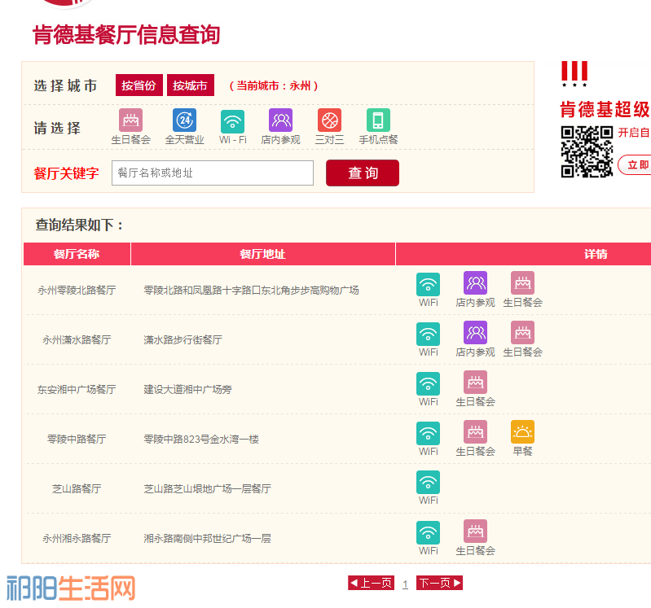Click the 餐厅名称 column header
The height and width of the screenshot is (608, 651).
click(x=77, y=254)
